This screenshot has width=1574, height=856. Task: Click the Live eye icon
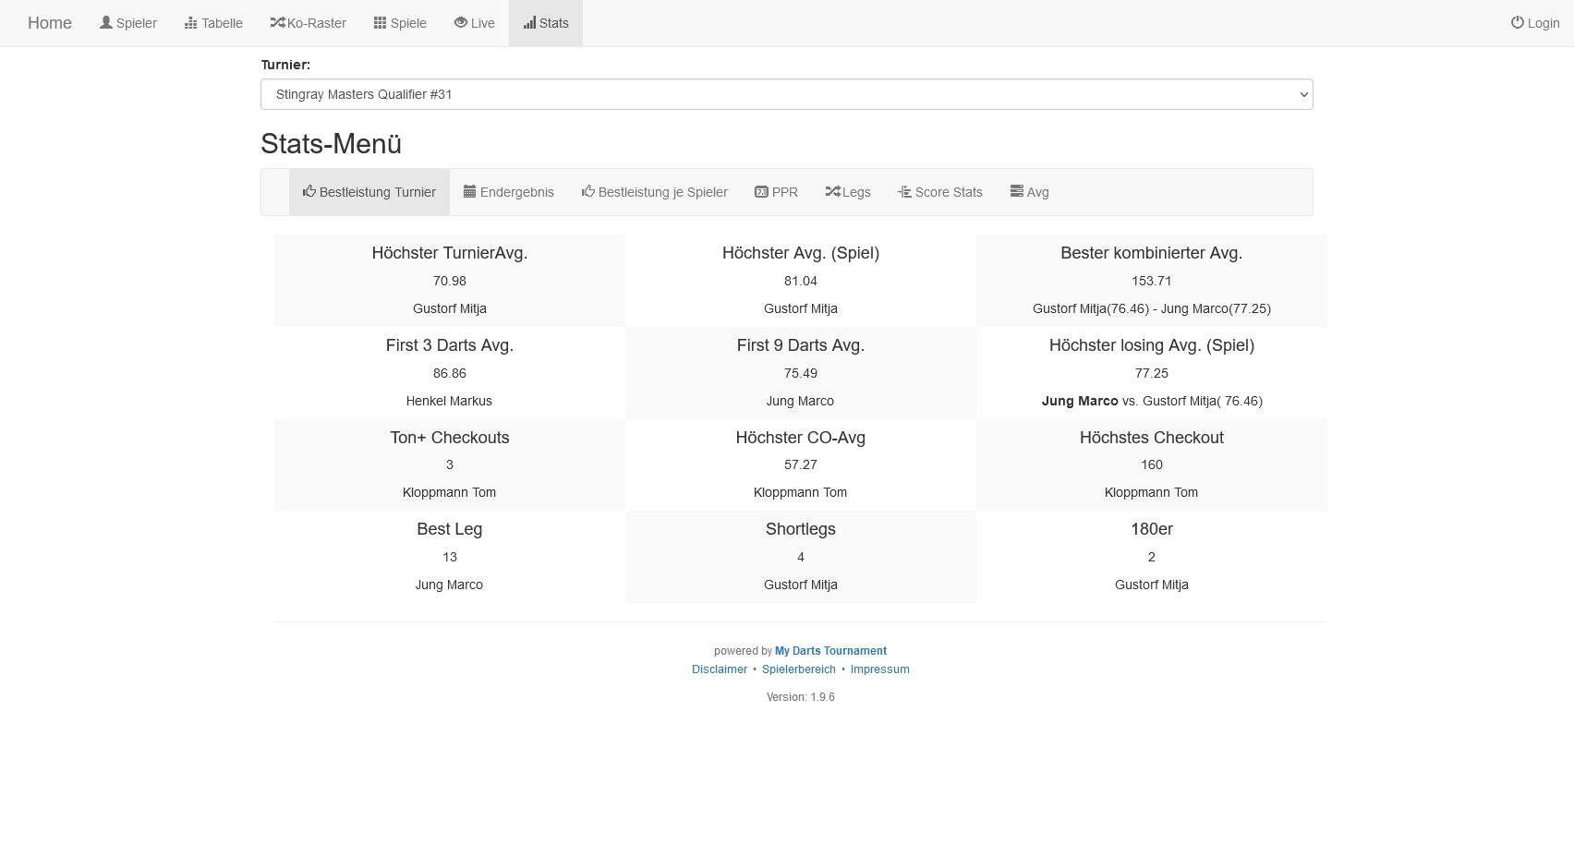(x=460, y=22)
